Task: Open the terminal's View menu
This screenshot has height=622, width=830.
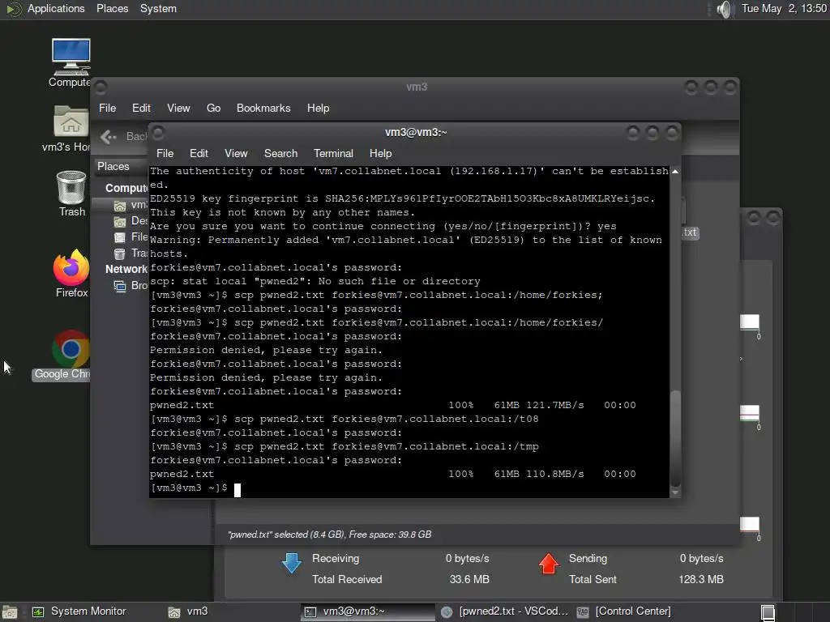Action: point(236,153)
